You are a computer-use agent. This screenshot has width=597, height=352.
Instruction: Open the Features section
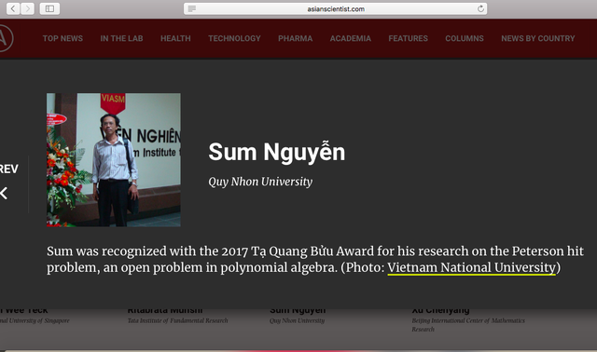tap(409, 38)
